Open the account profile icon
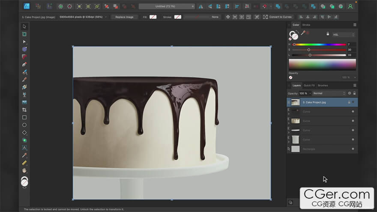Viewport: 377px width, 212px height. click(350, 6)
